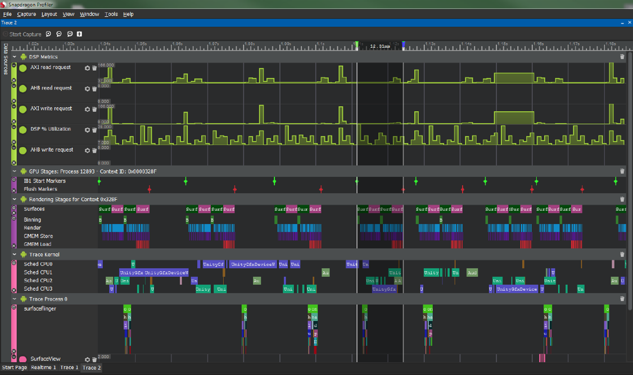Toggle the SurfaceView pink color dot
The width and height of the screenshot is (633, 375).
tap(23, 359)
